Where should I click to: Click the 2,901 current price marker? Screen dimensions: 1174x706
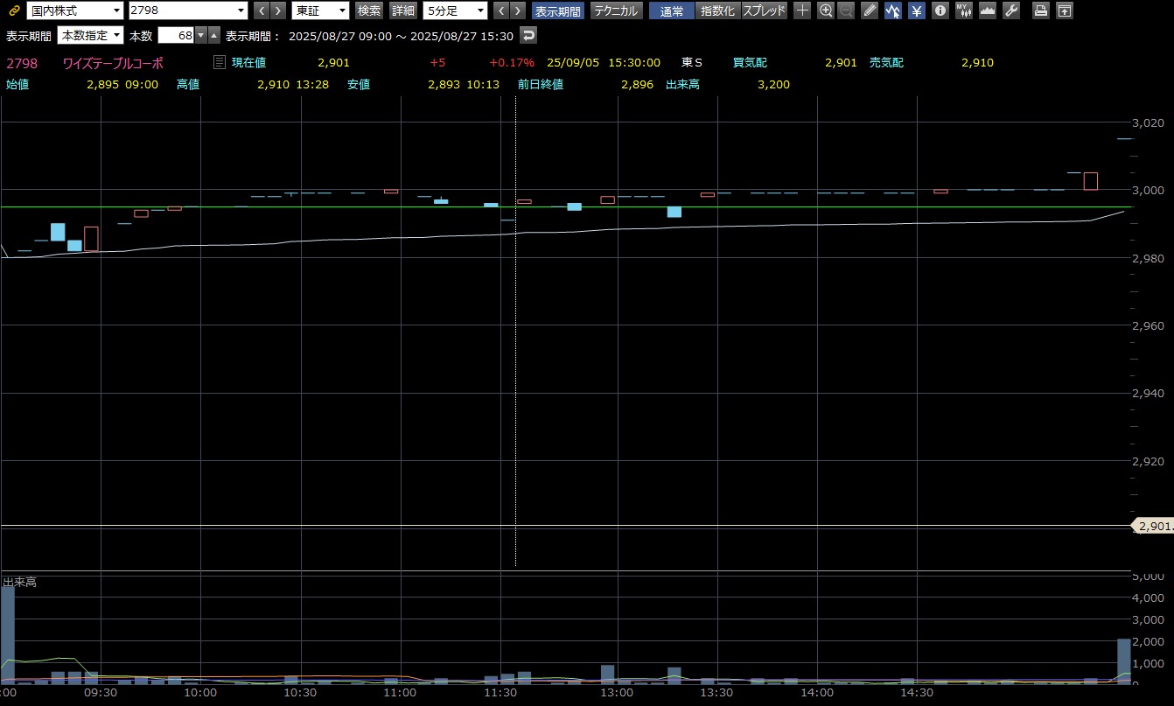(1153, 526)
